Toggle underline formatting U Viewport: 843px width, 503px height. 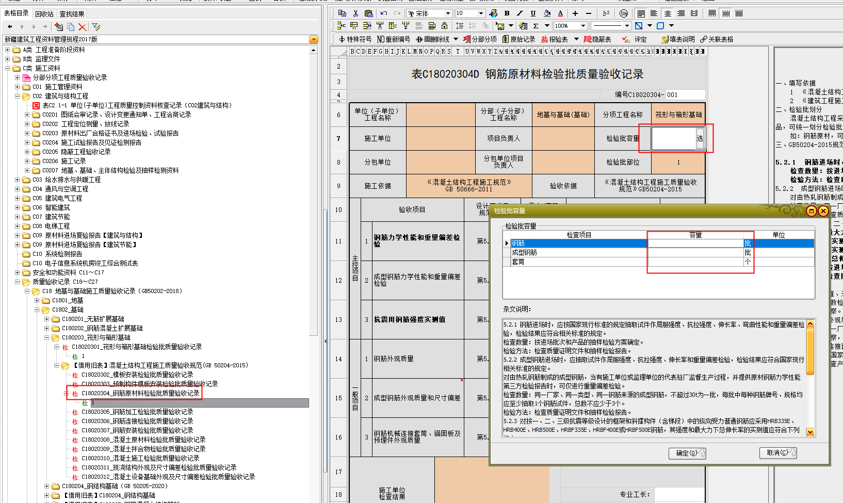(533, 13)
